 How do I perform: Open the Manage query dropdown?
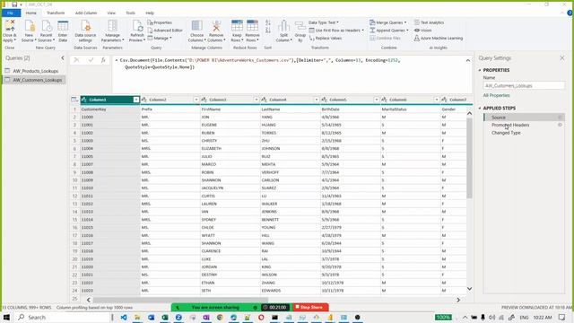coord(160,38)
